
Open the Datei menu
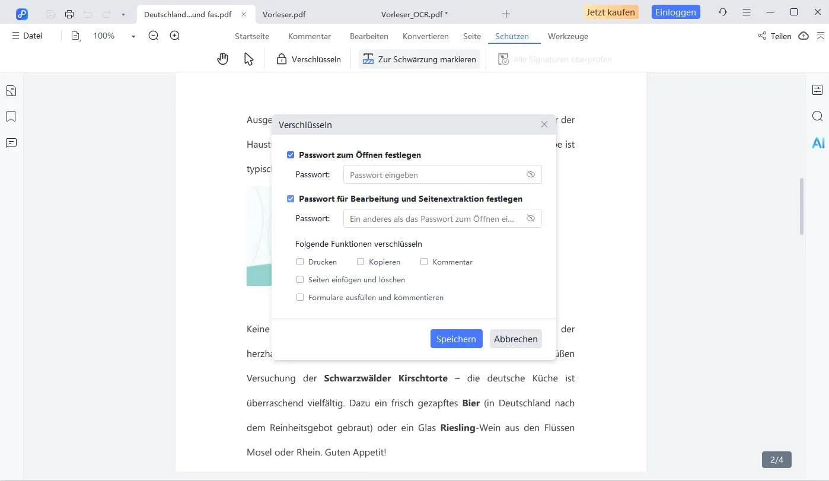pos(27,36)
